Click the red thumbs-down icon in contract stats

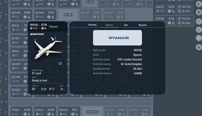coord(53,89)
